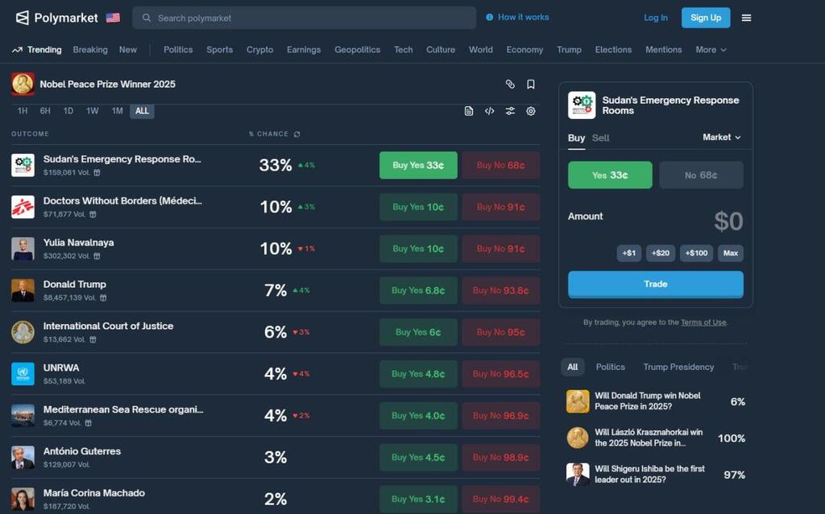
Task: Open chart settings gear icon
Action: click(x=531, y=111)
